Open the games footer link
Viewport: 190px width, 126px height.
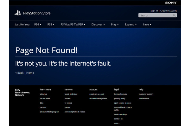pos(67,107)
